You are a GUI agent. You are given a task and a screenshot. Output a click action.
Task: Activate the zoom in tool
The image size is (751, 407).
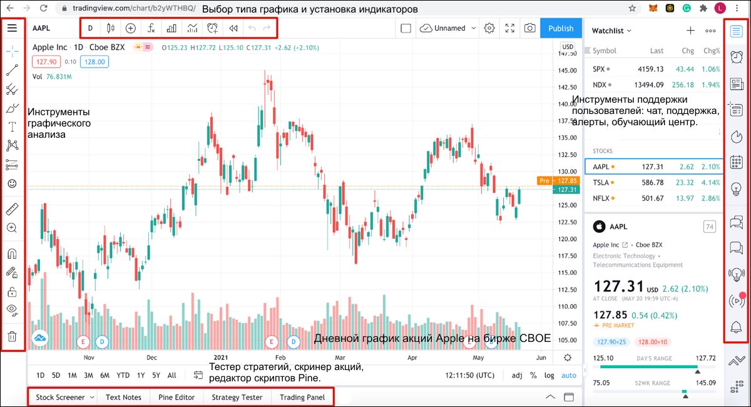(x=12, y=228)
